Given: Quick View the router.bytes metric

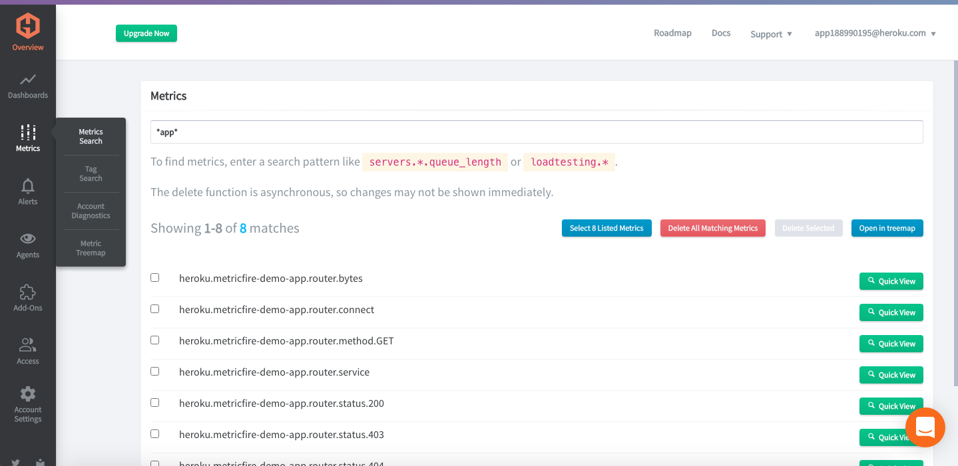Looking at the screenshot, I should tap(891, 281).
